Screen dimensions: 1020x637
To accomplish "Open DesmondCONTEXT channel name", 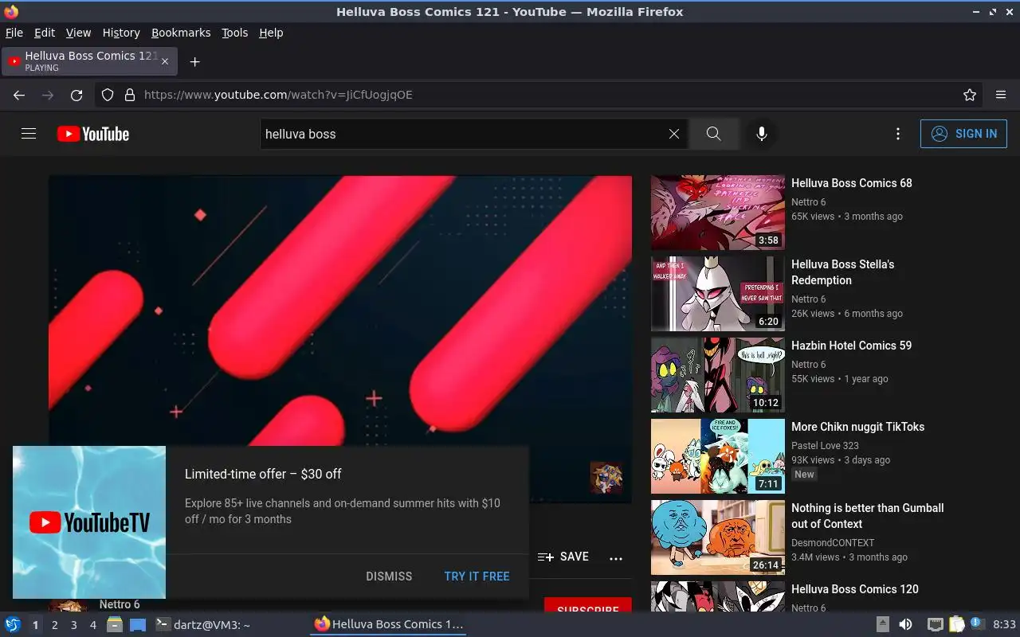I will [x=833, y=543].
